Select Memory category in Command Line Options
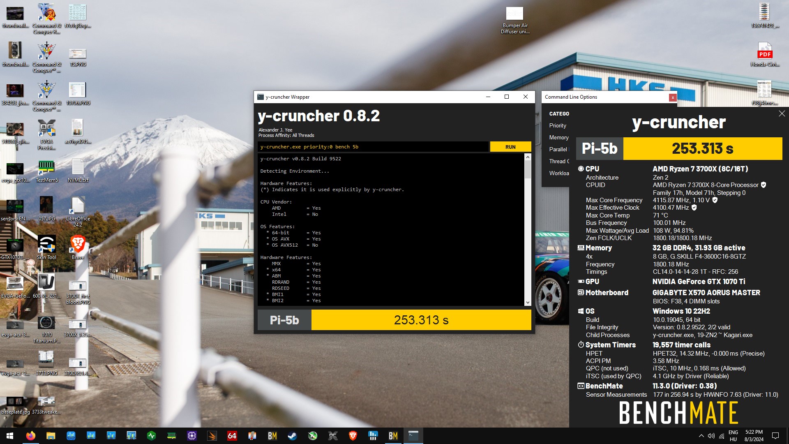 tap(559, 137)
